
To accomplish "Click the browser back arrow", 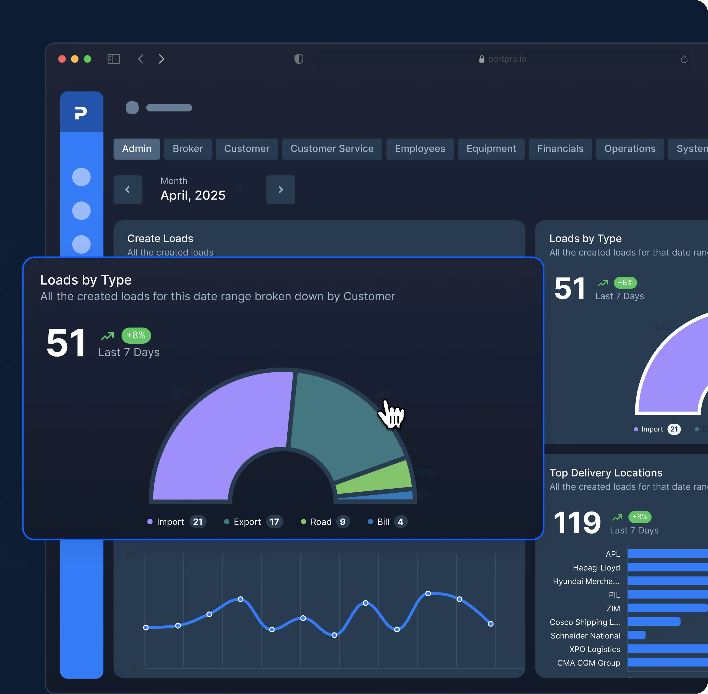I will click(141, 59).
